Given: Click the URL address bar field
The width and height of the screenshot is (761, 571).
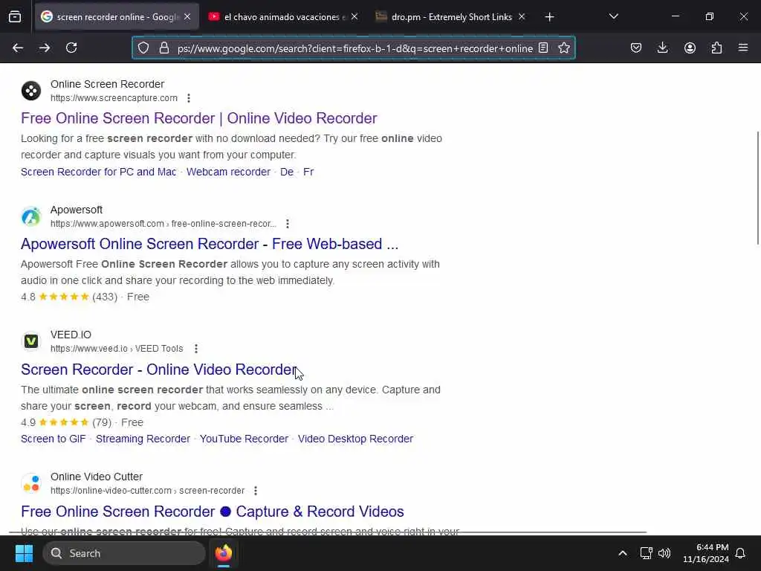Looking at the screenshot, I should (354, 48).
